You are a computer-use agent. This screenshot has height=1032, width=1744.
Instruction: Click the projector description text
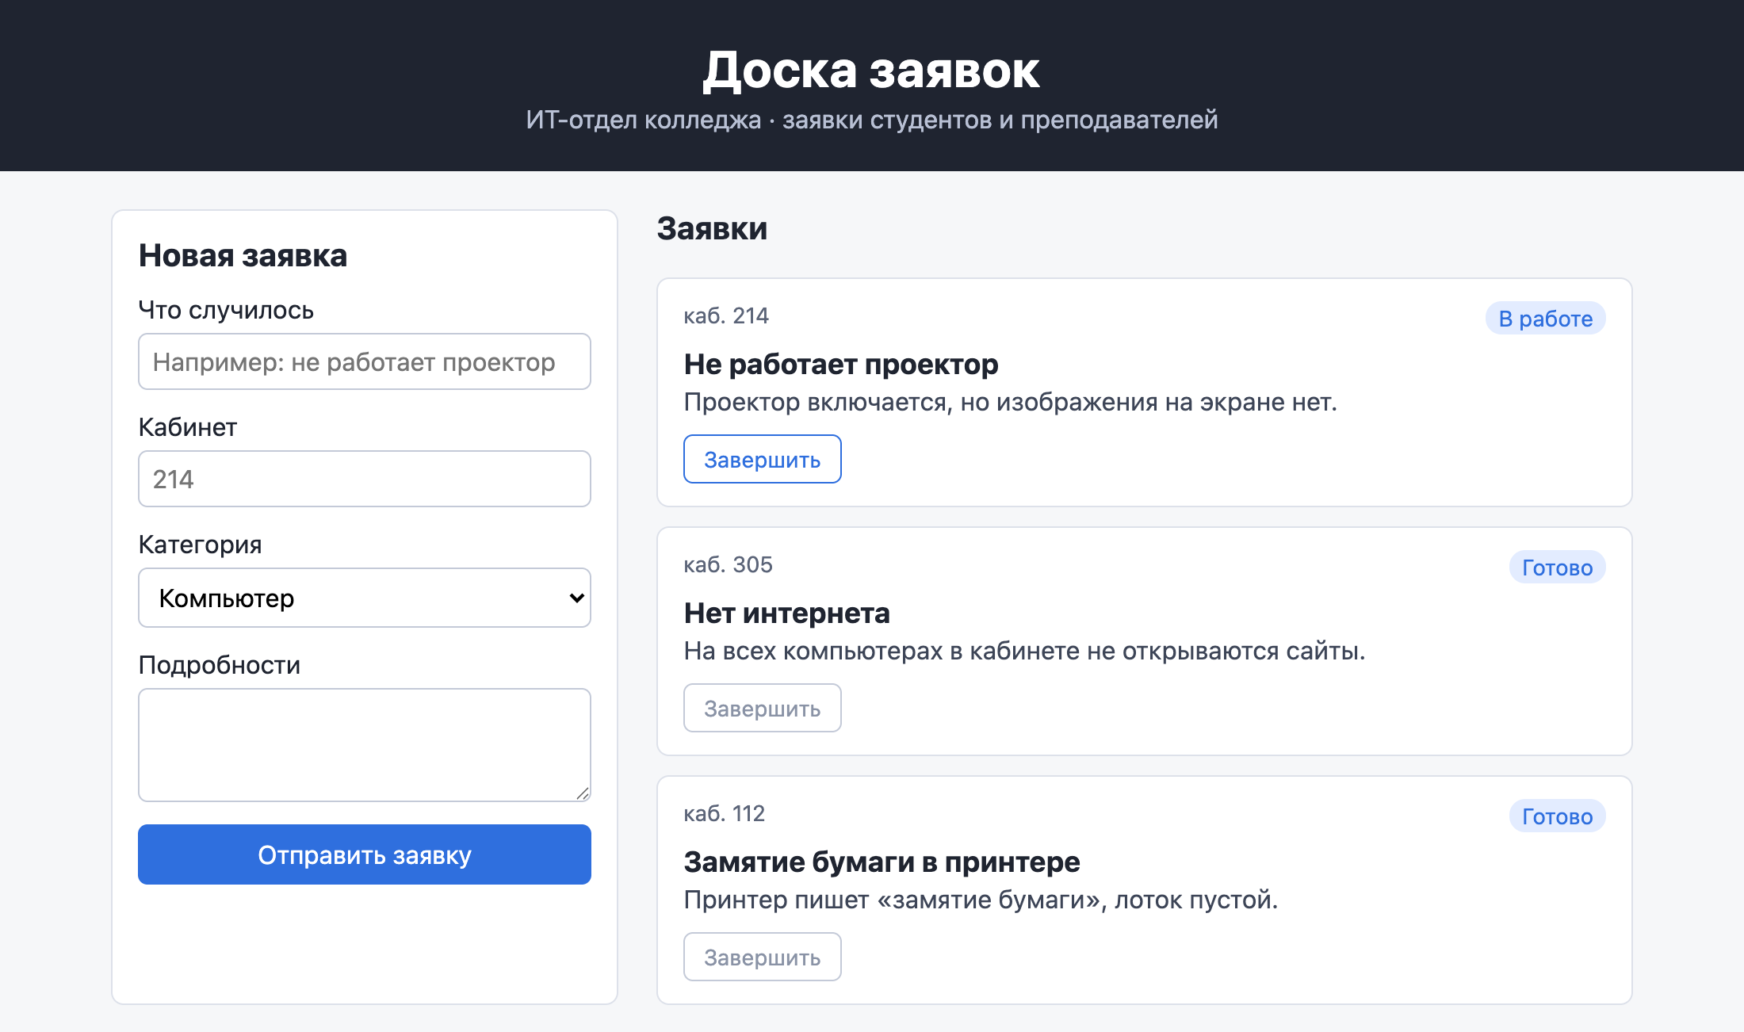pos(1010,402)
